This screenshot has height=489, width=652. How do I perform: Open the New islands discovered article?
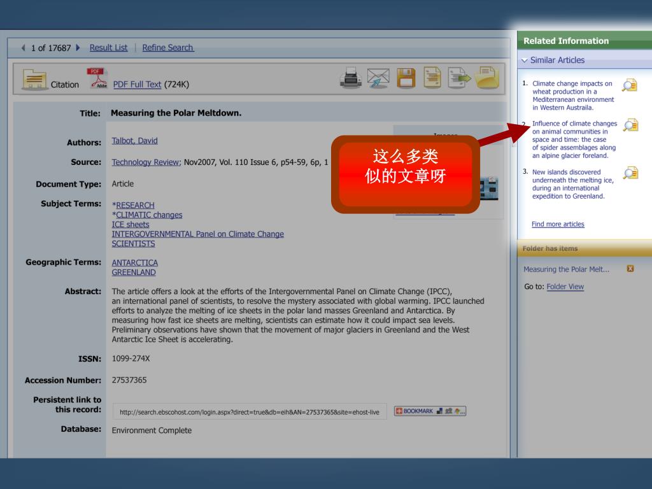click(x=573, y=184)
